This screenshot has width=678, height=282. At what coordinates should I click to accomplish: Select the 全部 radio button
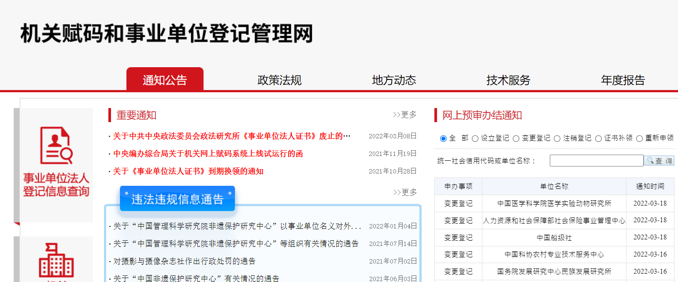[x=443, y=138]
